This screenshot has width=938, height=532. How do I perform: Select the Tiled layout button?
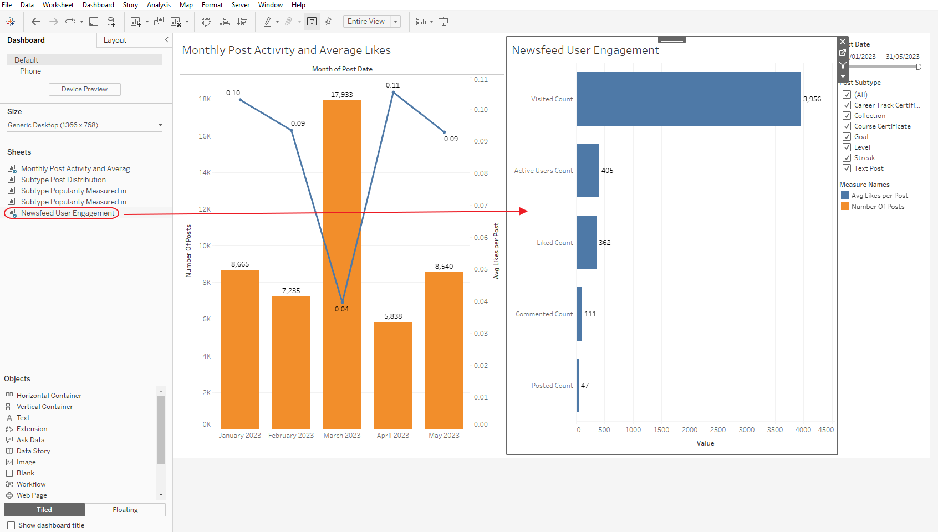[x=44, y=510]
